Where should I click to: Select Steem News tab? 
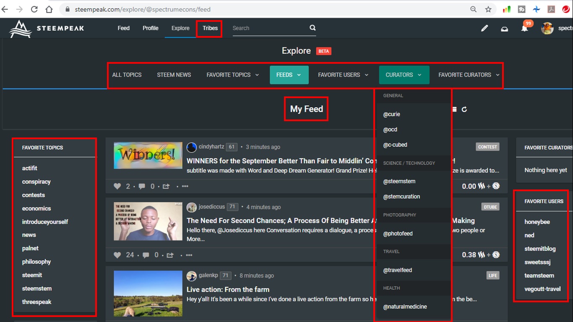pyautogui.click(x=174, y=75)
